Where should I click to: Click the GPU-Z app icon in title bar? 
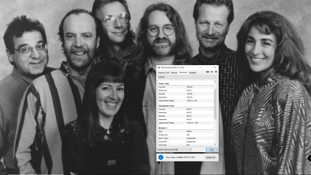click(x=159, y=68)
